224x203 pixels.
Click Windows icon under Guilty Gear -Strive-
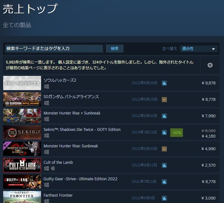[47, 185]
